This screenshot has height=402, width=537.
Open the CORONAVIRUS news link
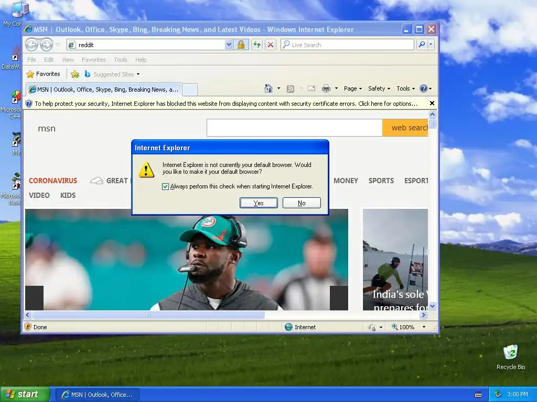coord(53,181)
